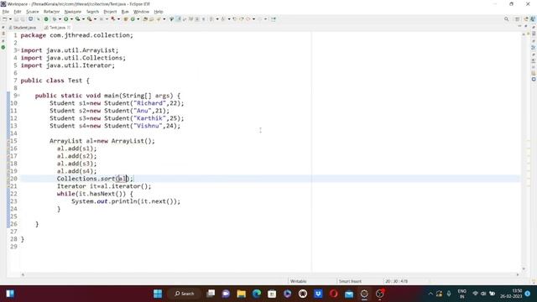Expand the Run dropdown arrow
Image resolution: width=537 pixels, height=302 pixels.
pos(71,19)
